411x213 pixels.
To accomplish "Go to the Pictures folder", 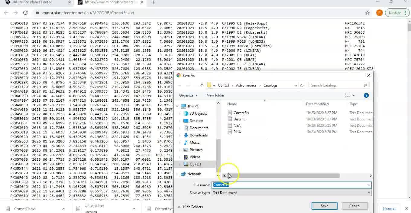I will tap(196, 150).
